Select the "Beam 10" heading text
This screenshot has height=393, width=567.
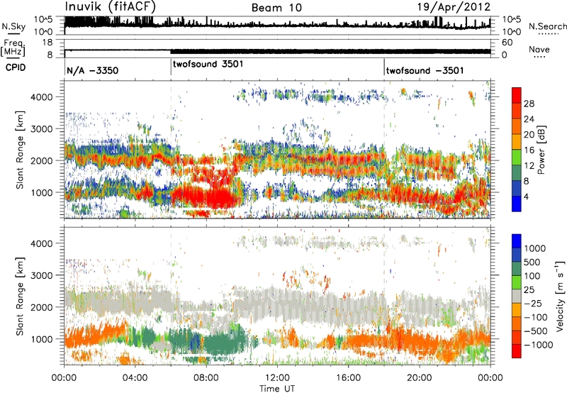pos(276,8)
